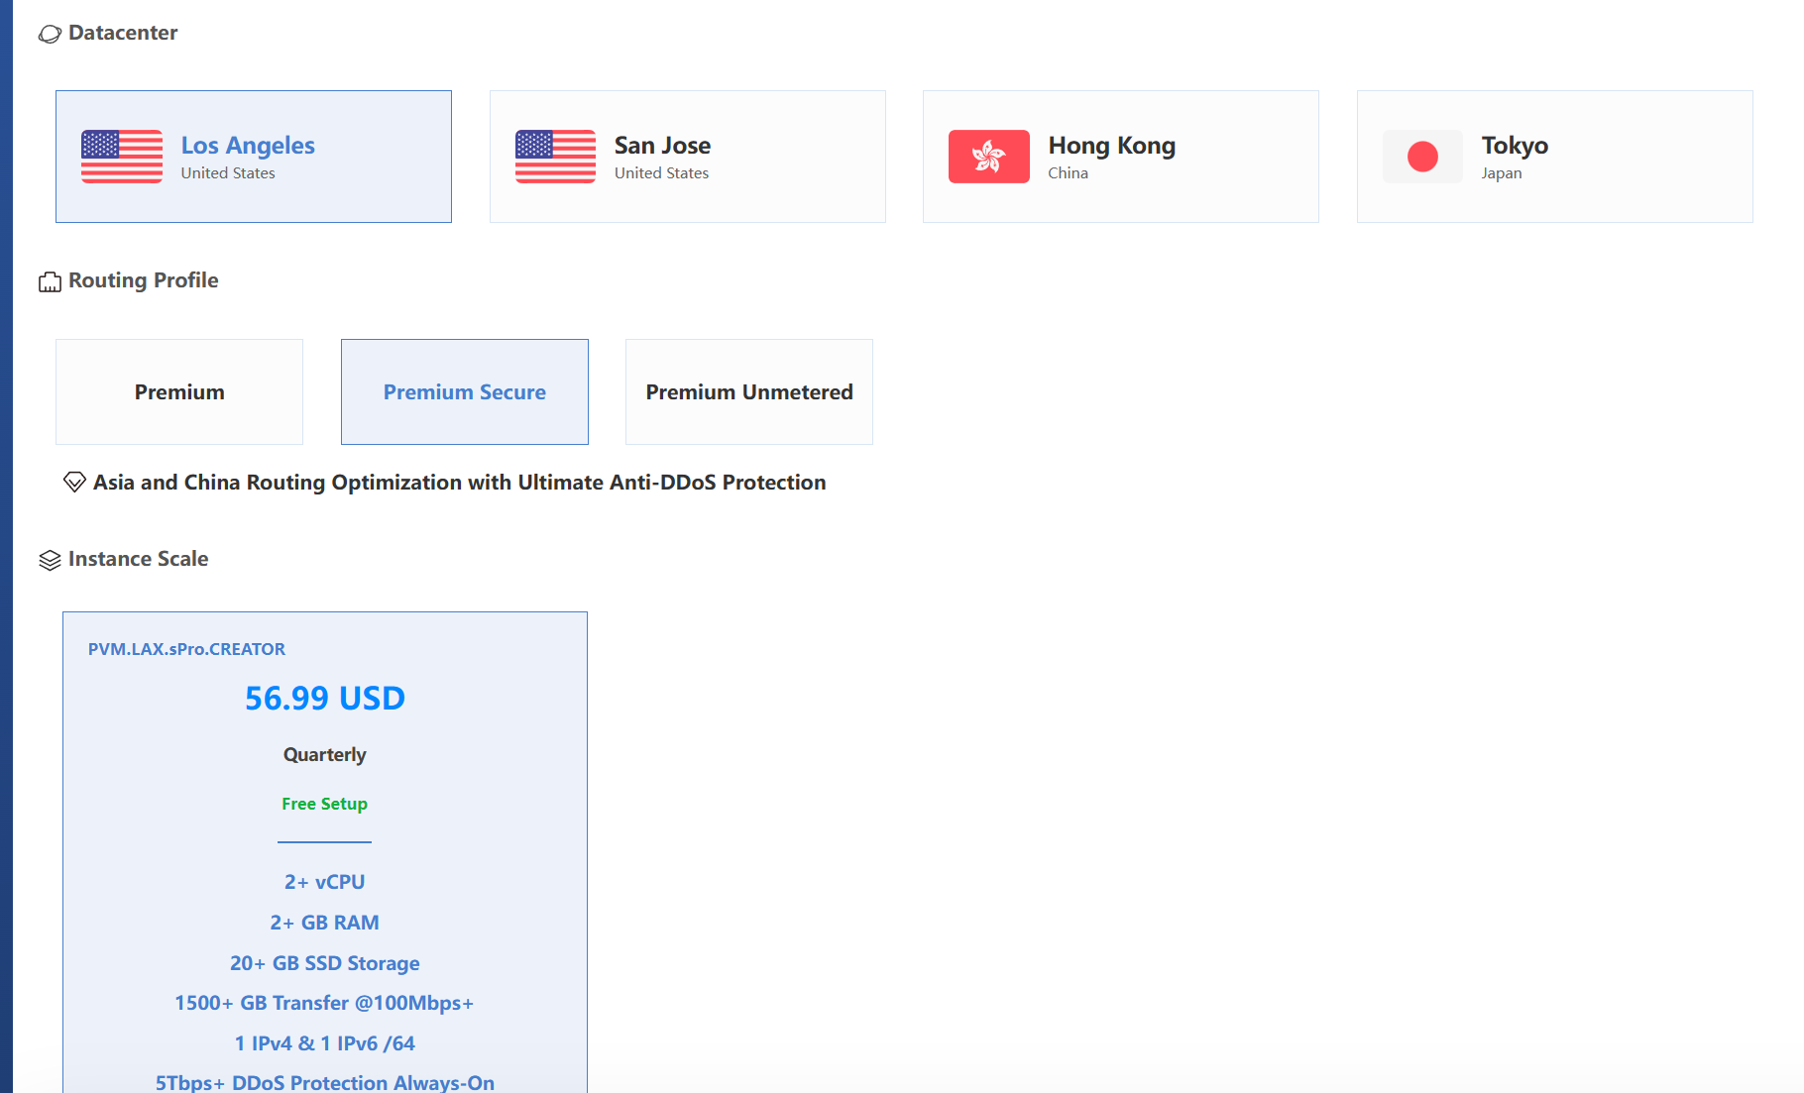
Task: Click the 56.99 USD price
Action: click(x=324, y=699)
